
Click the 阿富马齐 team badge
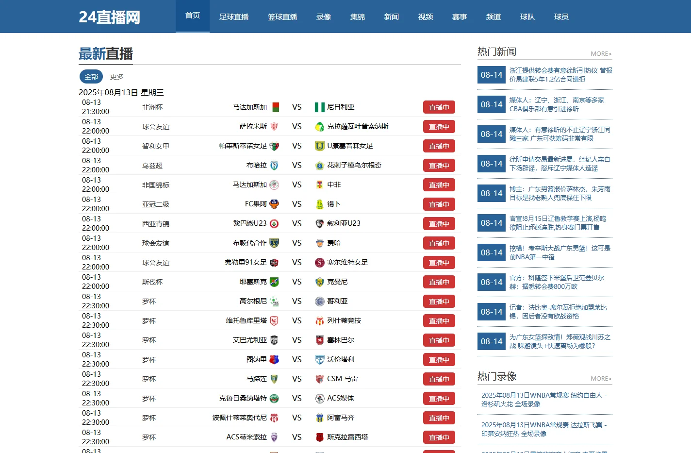click(320, 418)
